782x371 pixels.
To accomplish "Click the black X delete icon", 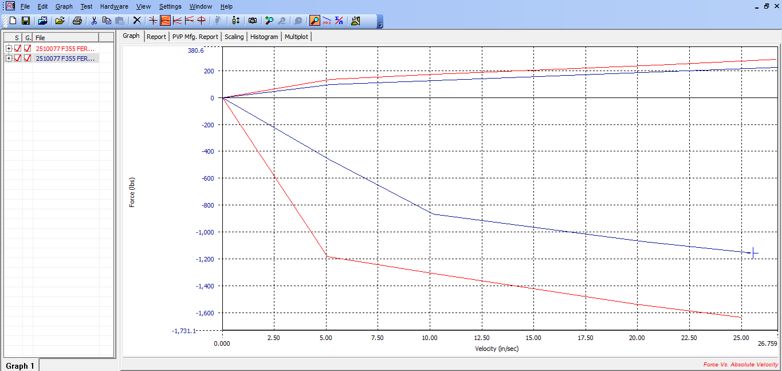I will click(x=137, y=21).
